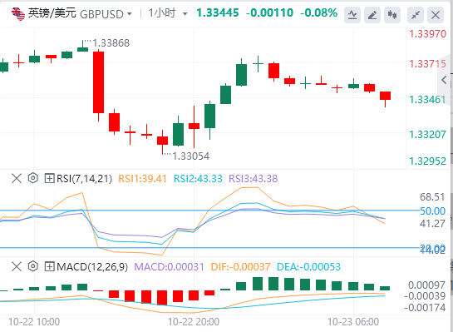Select the pencil drawing tool
Viewport: 453px width, 332px height.
tap(372, 15)
